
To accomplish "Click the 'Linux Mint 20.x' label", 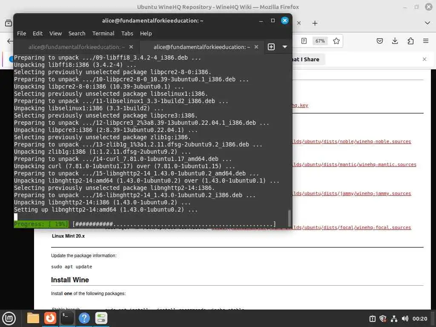I will 68,236.
